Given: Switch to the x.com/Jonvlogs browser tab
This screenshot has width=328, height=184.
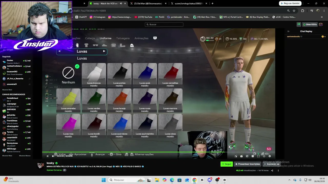Looking at the screenshot, I should tap(189, 4).
